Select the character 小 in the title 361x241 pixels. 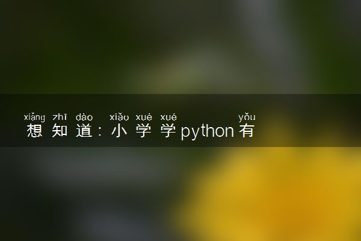click(x=119, y=131)
